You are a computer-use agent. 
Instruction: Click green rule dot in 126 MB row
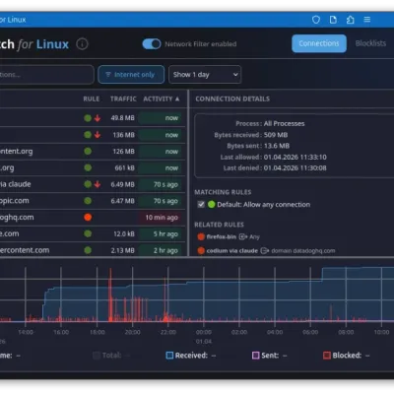(88, 151)
